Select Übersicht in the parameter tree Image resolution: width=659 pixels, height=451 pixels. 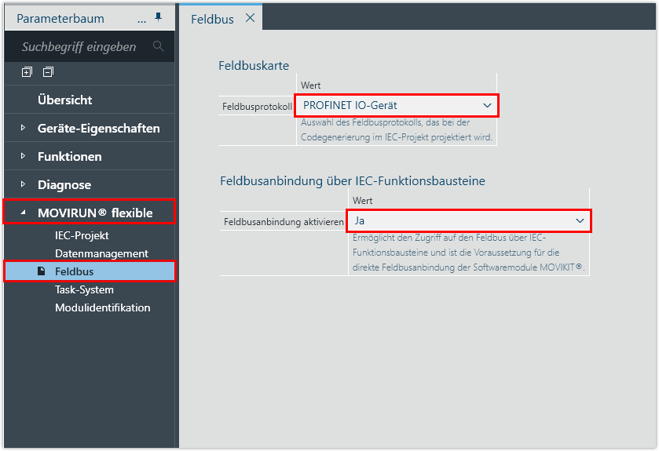[64, 100]
